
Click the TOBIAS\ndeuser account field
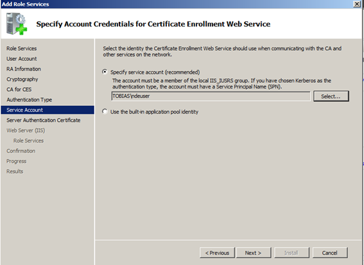(x=211, y=96)
